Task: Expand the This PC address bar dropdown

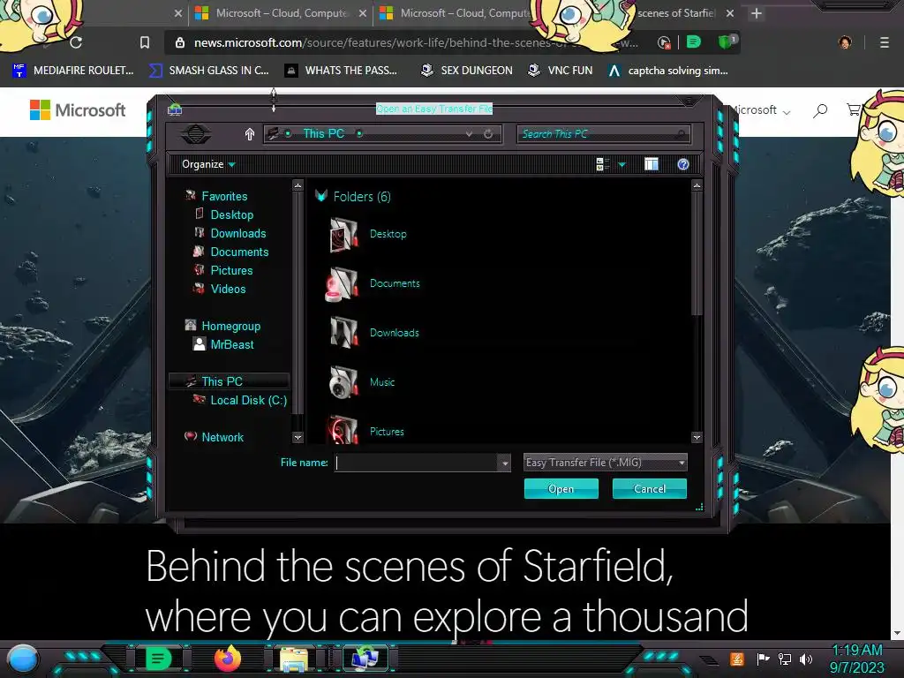Action: 469,134
